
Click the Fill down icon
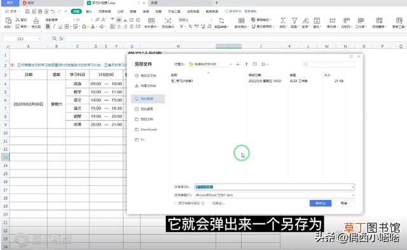pos(317,21)
